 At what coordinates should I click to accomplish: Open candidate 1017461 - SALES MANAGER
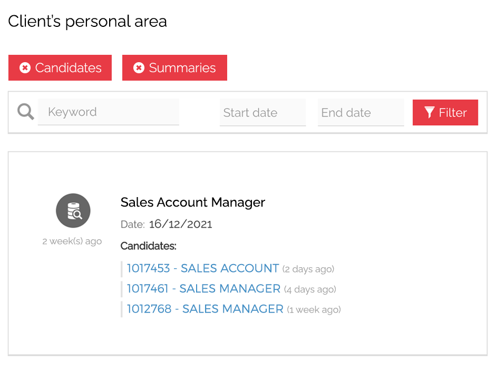pos(203,289)
